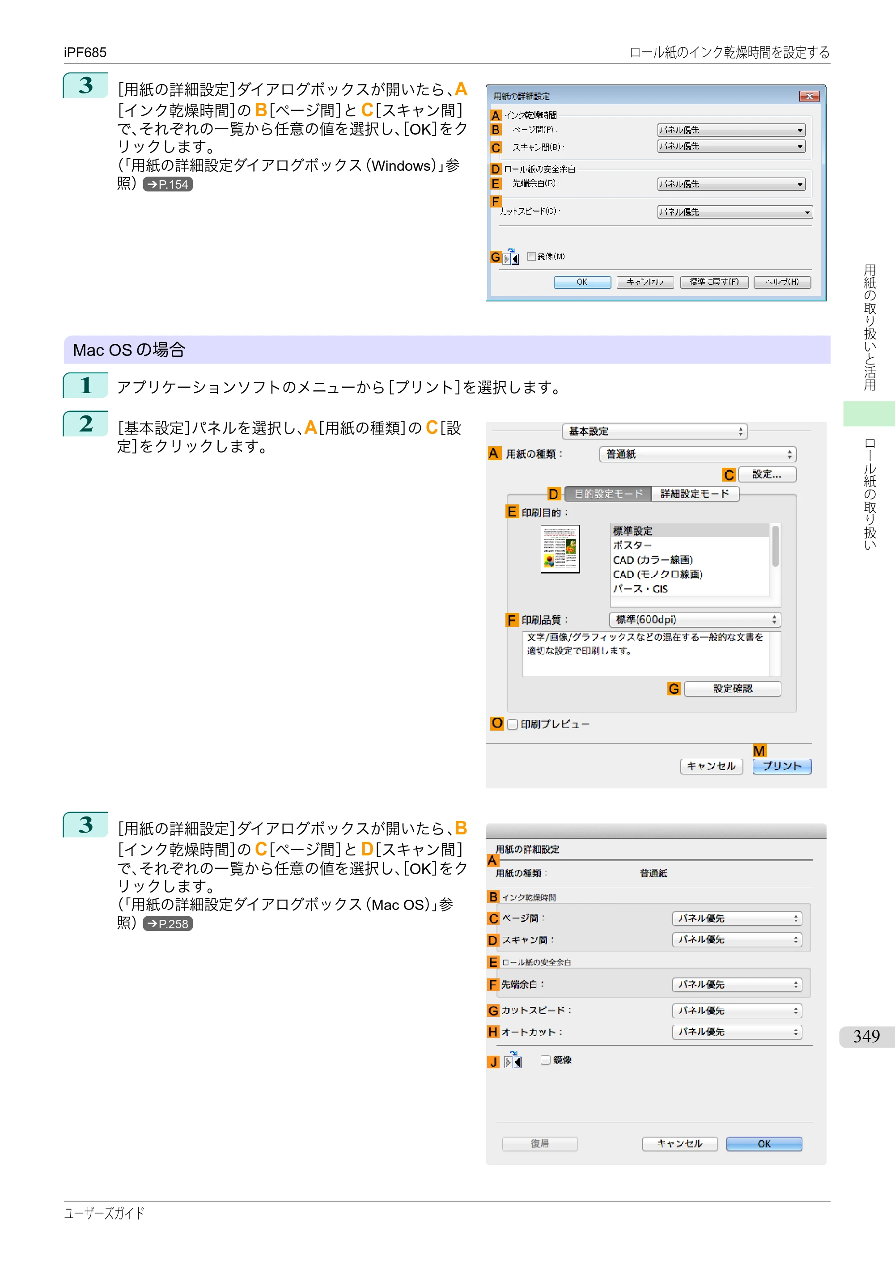Select CAD (モノクロ線画) in the list
Viewport: 895px width, 1265px height.
690,574
